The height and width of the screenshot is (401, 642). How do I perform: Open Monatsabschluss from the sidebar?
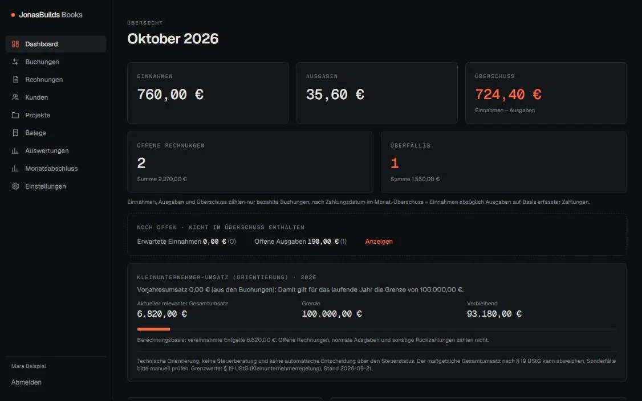coord(56,169)
